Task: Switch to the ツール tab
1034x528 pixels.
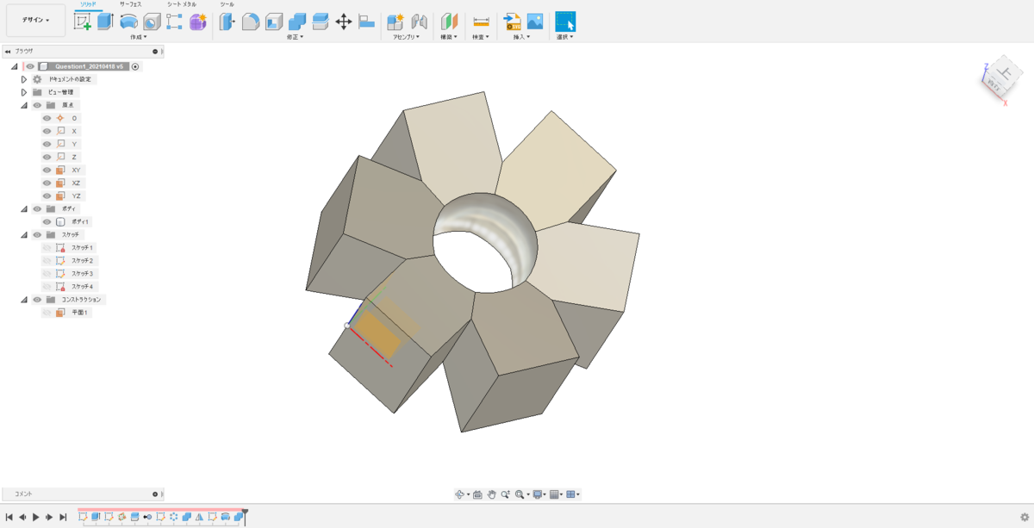Action: click(227, 4)
